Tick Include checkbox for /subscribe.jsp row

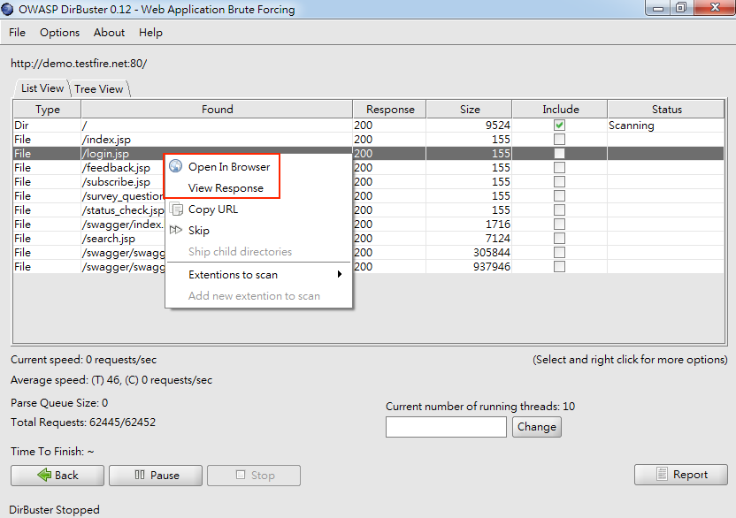pos(559,181)
